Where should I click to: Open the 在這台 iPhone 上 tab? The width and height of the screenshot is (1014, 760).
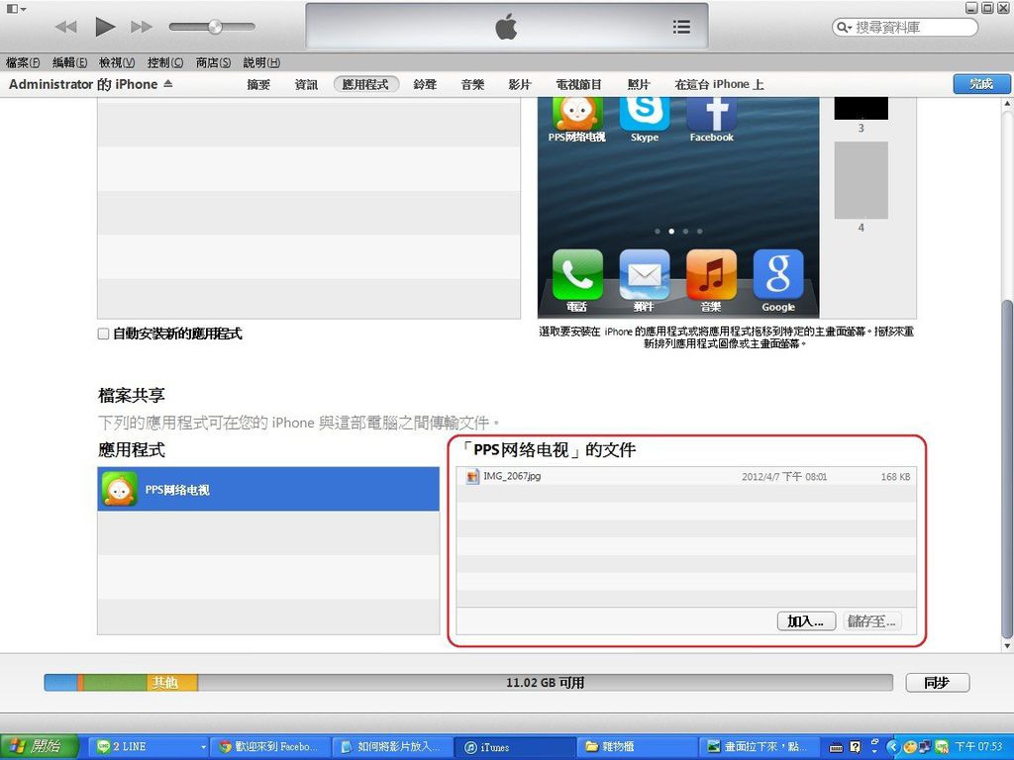[719, 85]
